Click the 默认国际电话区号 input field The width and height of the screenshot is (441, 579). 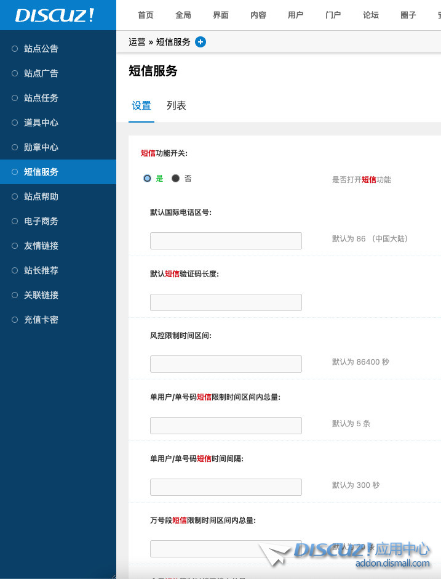226,241
